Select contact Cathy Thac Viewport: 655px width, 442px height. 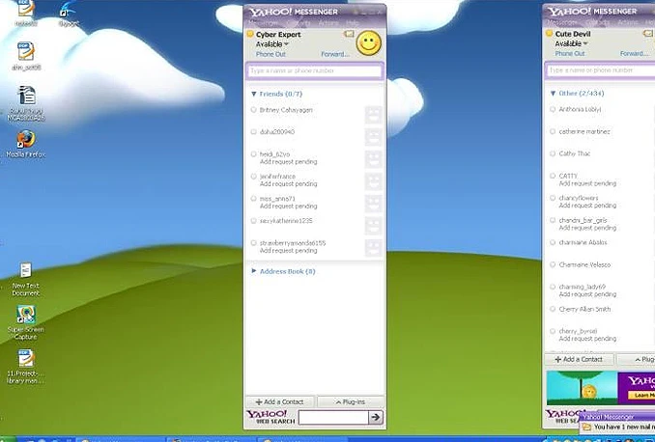(575, 153)
